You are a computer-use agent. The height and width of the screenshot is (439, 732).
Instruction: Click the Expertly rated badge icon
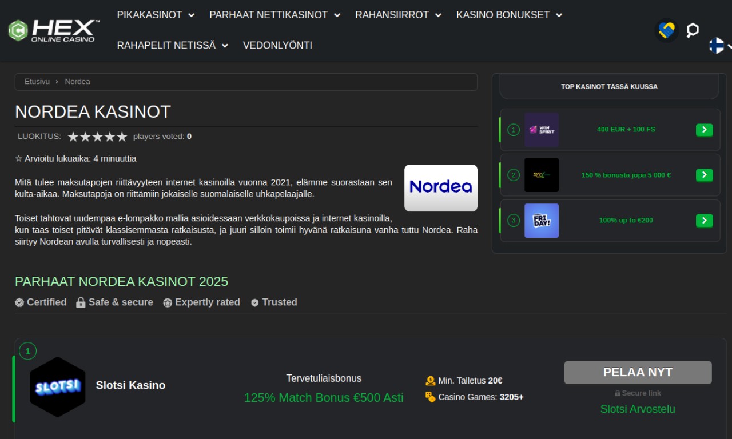tap(168, 302)
